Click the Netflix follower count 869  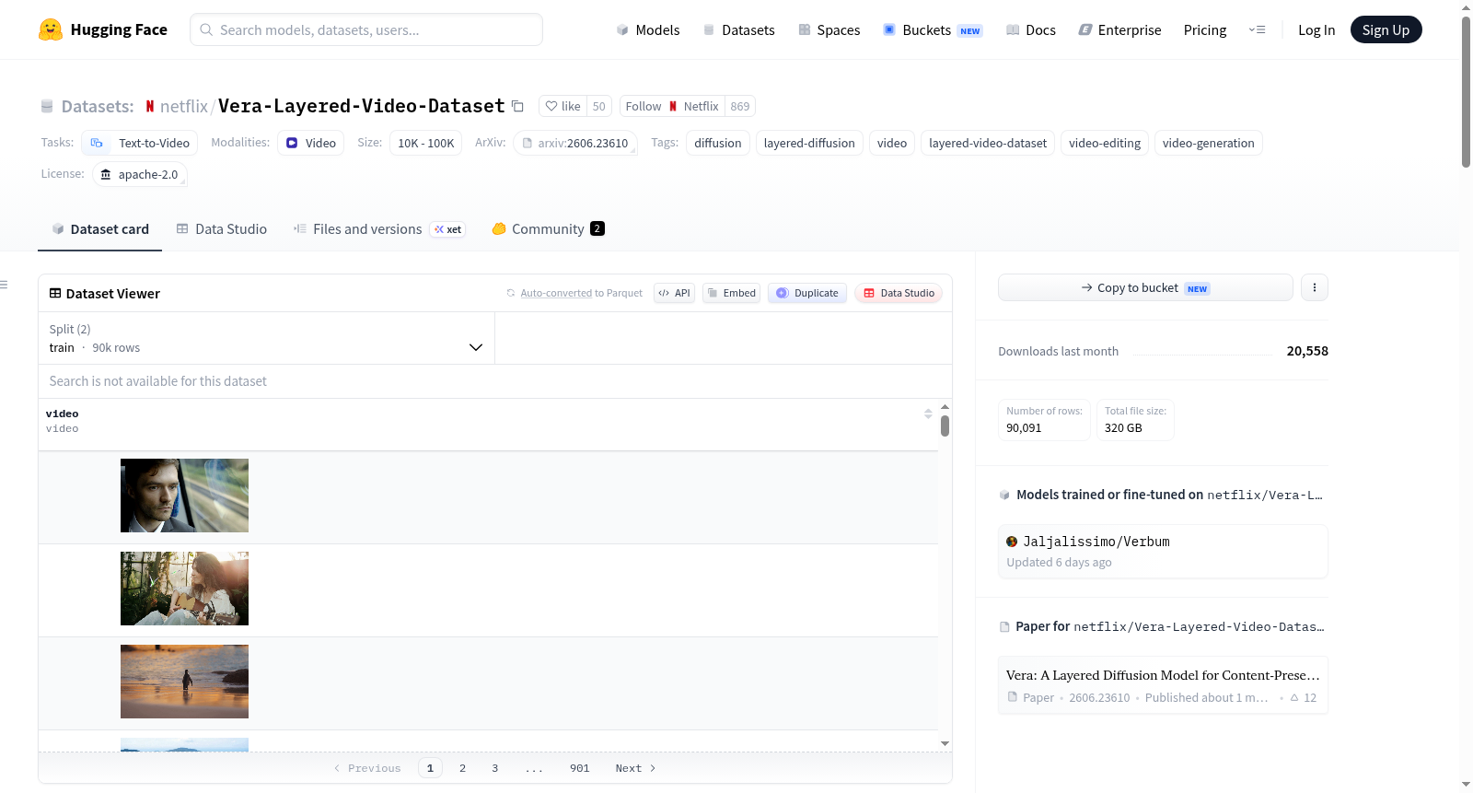click(x=740, y=106)
